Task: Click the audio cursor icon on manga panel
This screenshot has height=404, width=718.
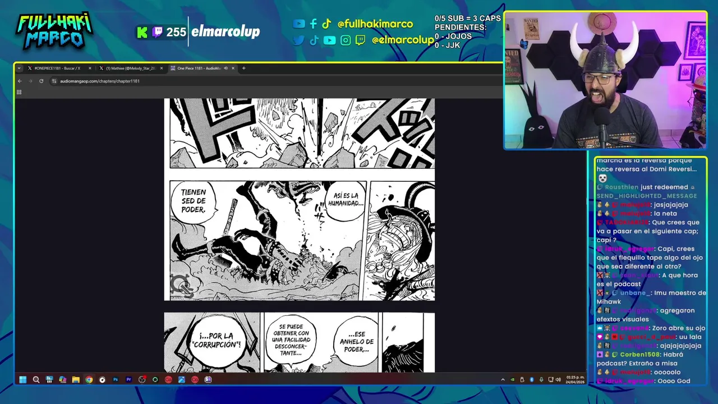Action: (181, 286)
